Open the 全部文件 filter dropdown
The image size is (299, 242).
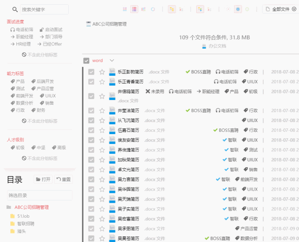[281, 9]
